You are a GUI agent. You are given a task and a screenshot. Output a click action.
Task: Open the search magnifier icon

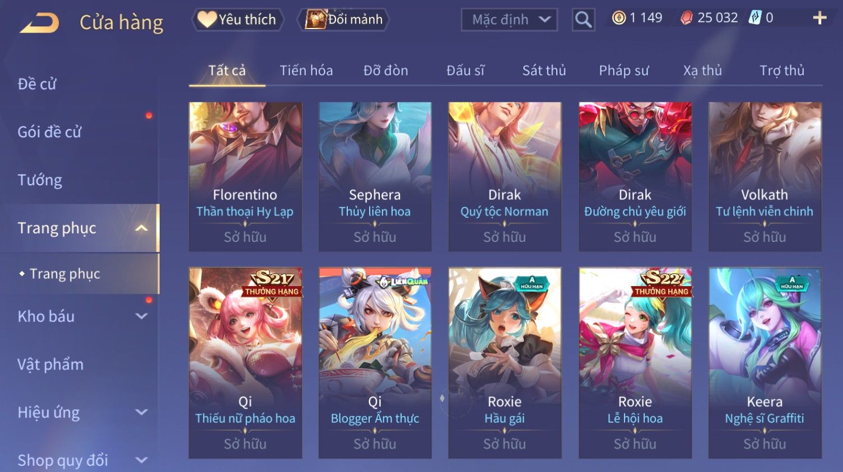[583, 20]
